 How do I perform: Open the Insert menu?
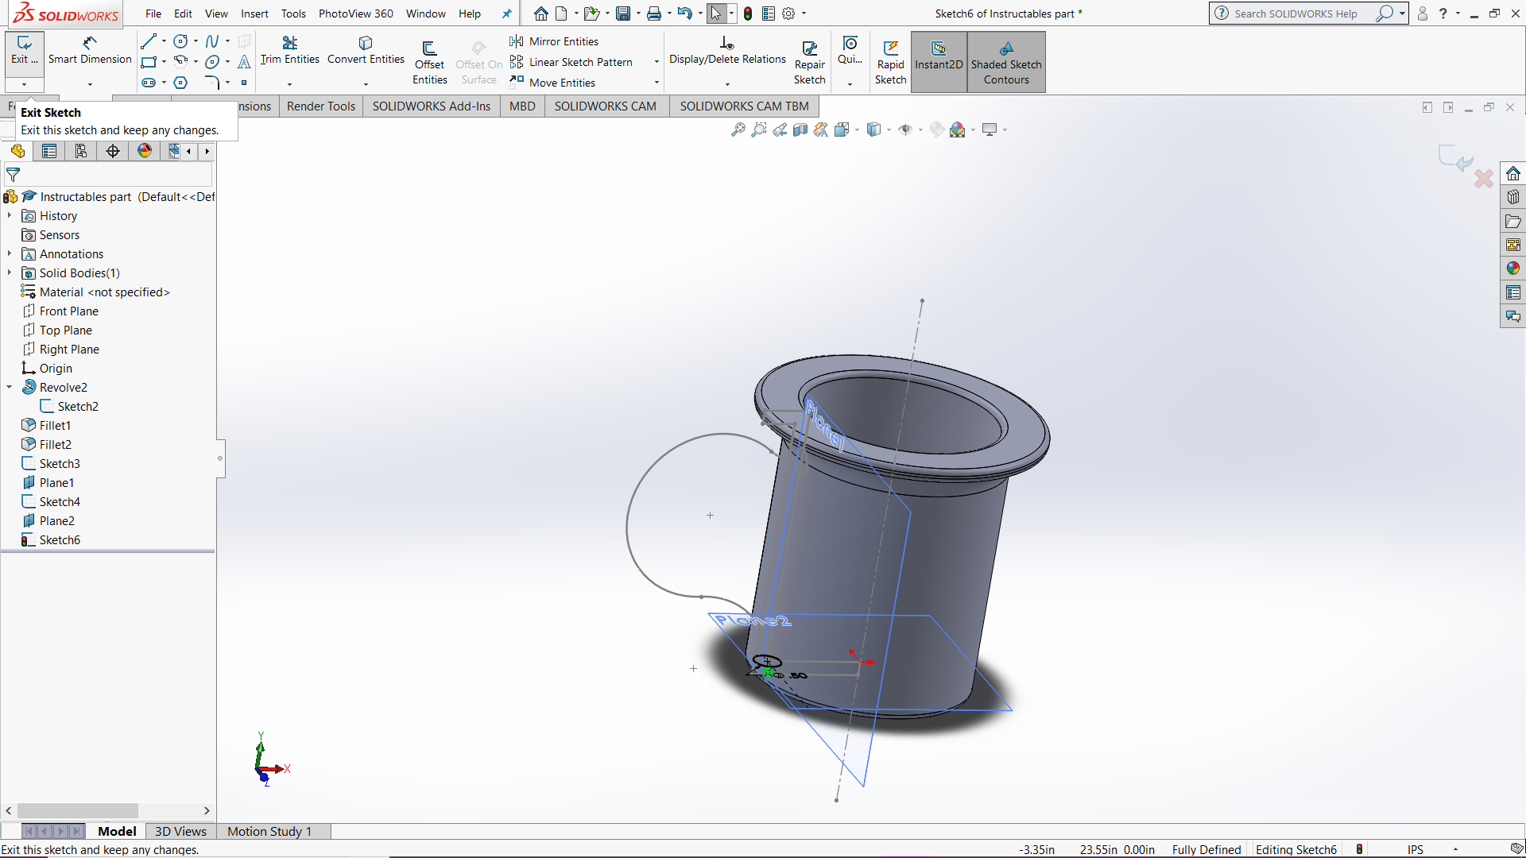(x=254, y=14)
